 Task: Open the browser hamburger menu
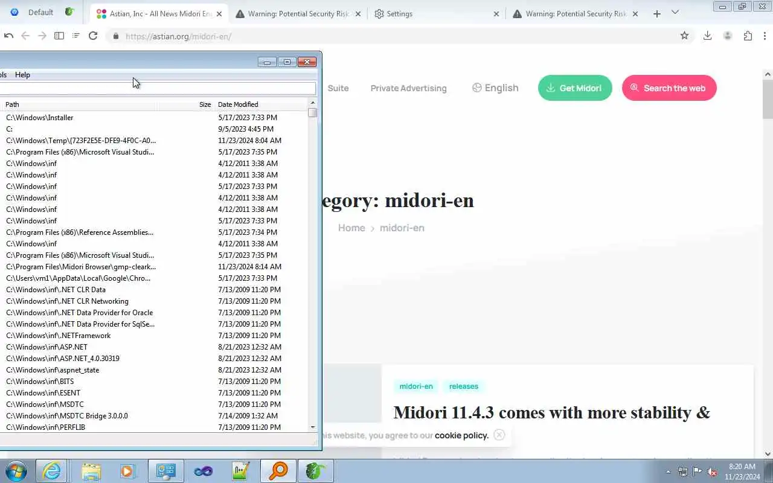[x=766, y=36]
